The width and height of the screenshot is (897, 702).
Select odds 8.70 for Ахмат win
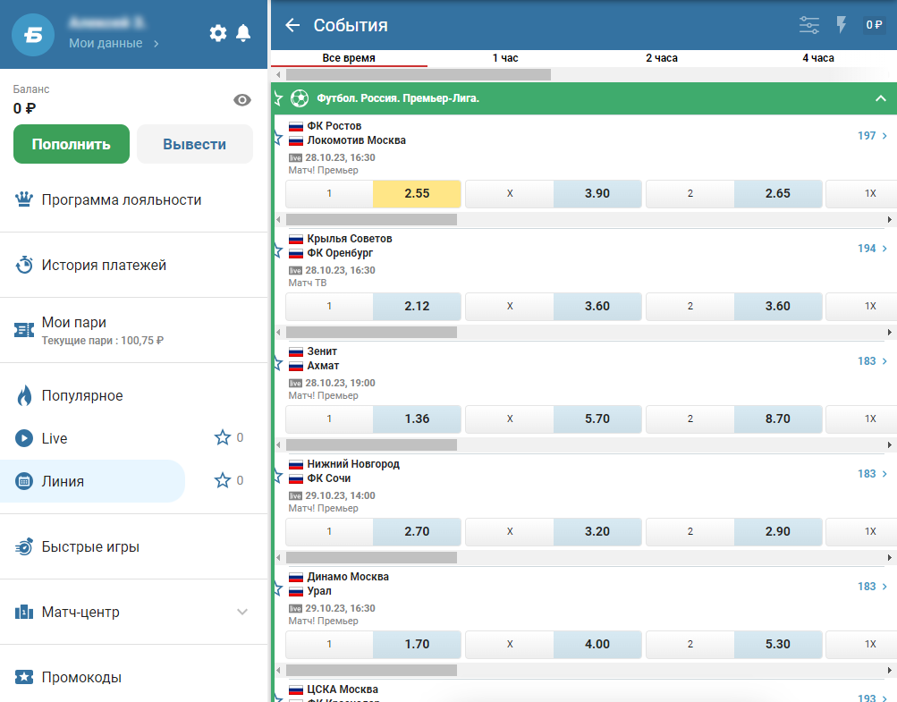778,419
